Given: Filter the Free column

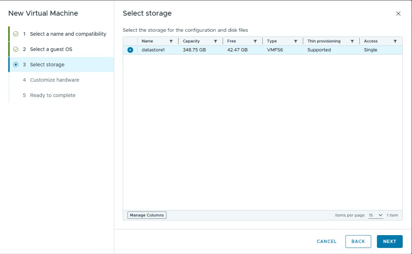Looking at the screenshot, I should click(x=255, y=41).
